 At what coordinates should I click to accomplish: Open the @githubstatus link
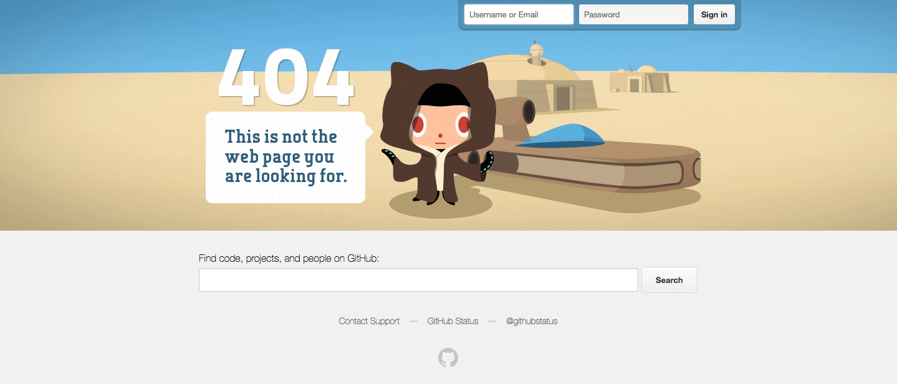pos(532,321)
